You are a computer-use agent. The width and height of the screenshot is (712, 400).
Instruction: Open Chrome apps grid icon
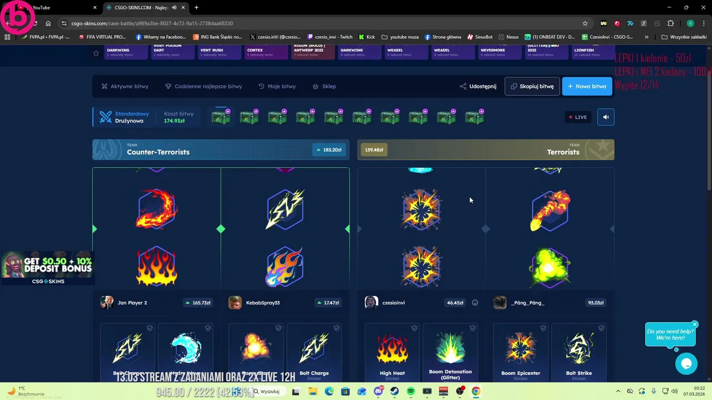point(7,37)
